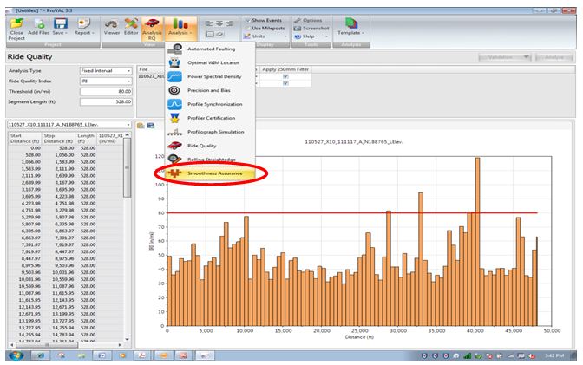Toggle second row Apply 250mm Filter checkbox
Image resolution: width=583 pixels, height=365 pixels.
coord(285,83)
